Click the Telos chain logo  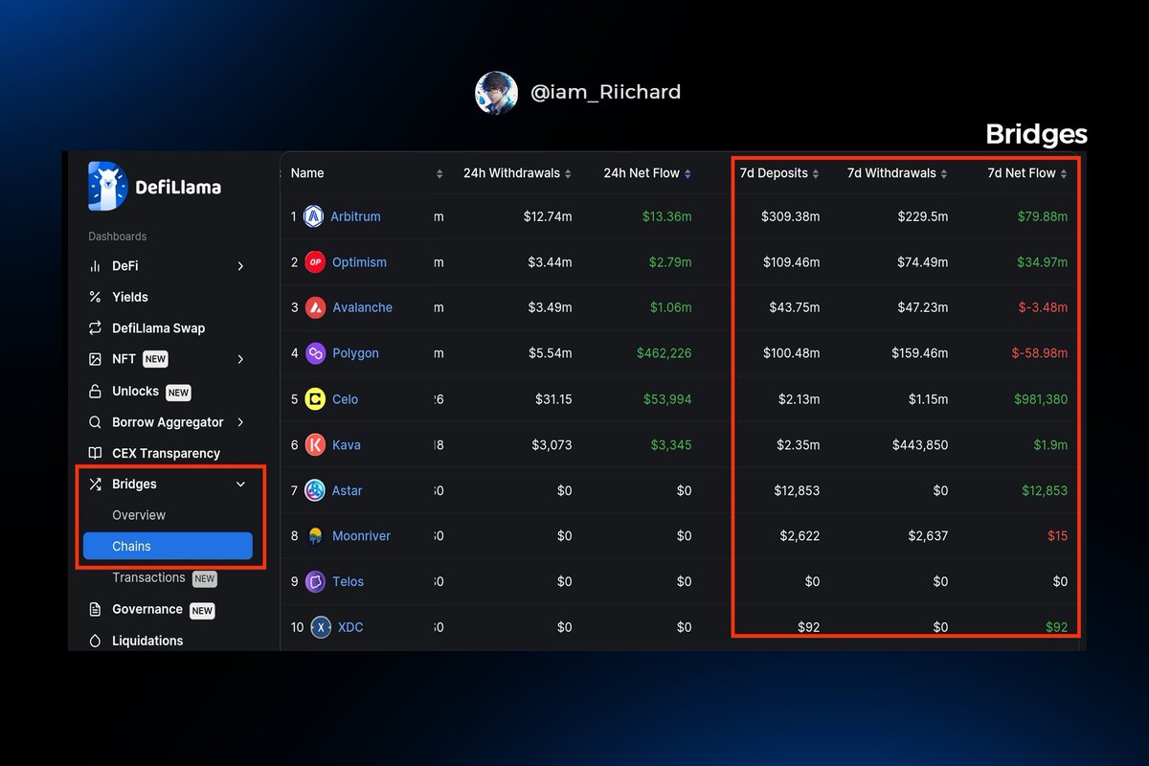pos(315,581)
